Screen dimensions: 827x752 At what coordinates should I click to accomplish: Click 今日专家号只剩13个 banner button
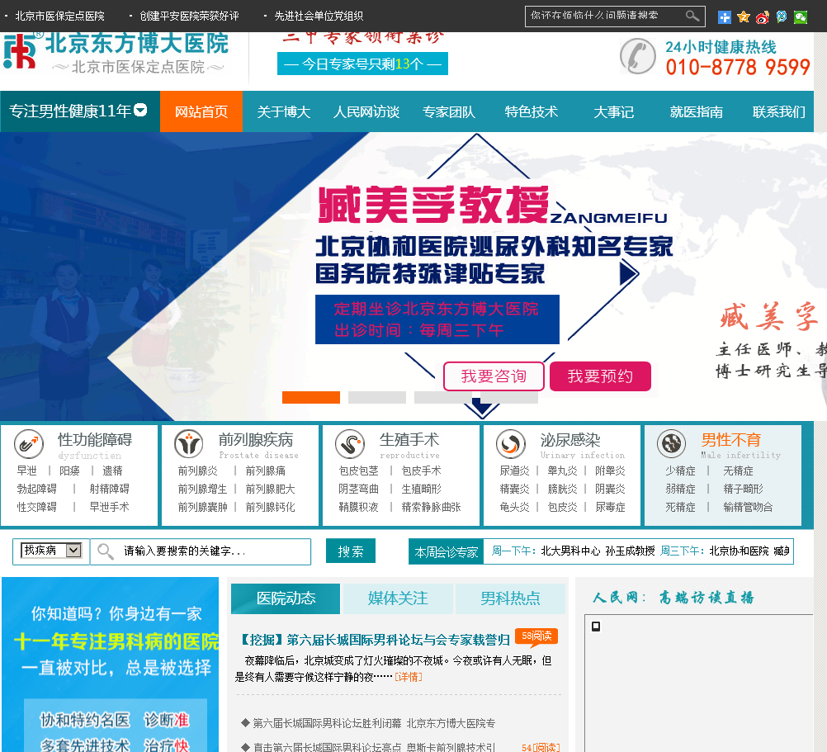click(x=362, y=64)
